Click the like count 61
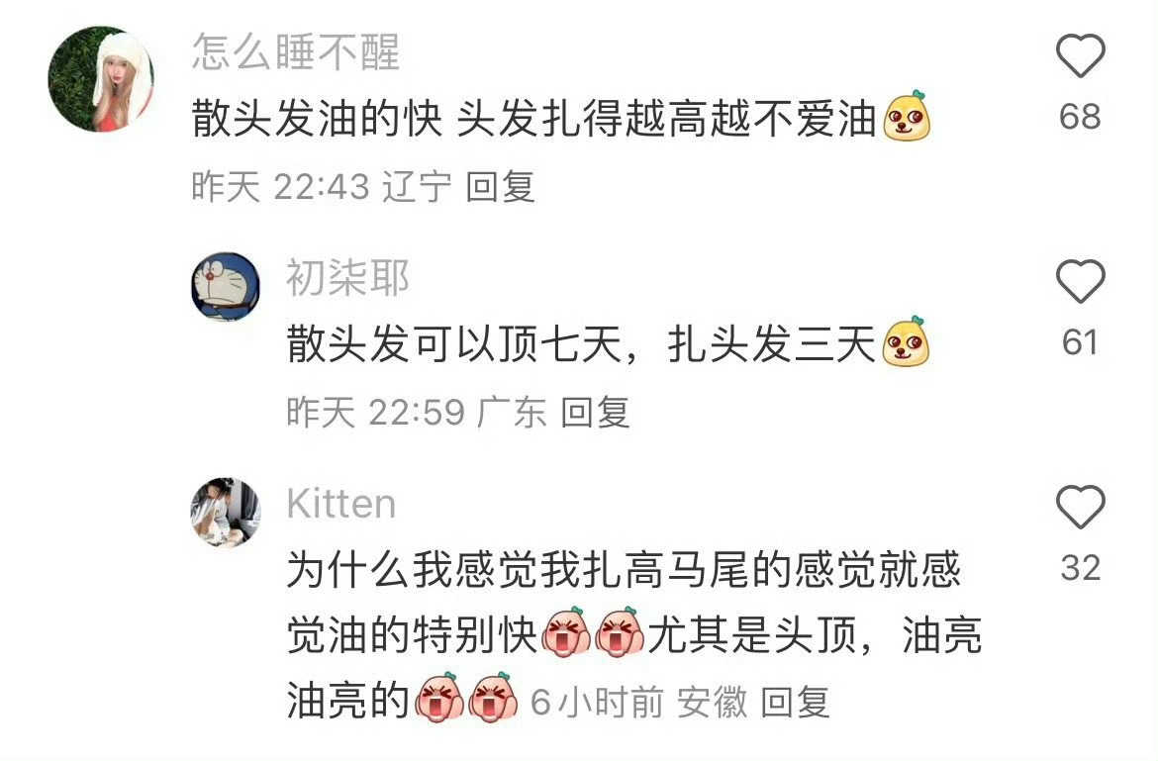The image size is (1158, 761). [1080, 342]
